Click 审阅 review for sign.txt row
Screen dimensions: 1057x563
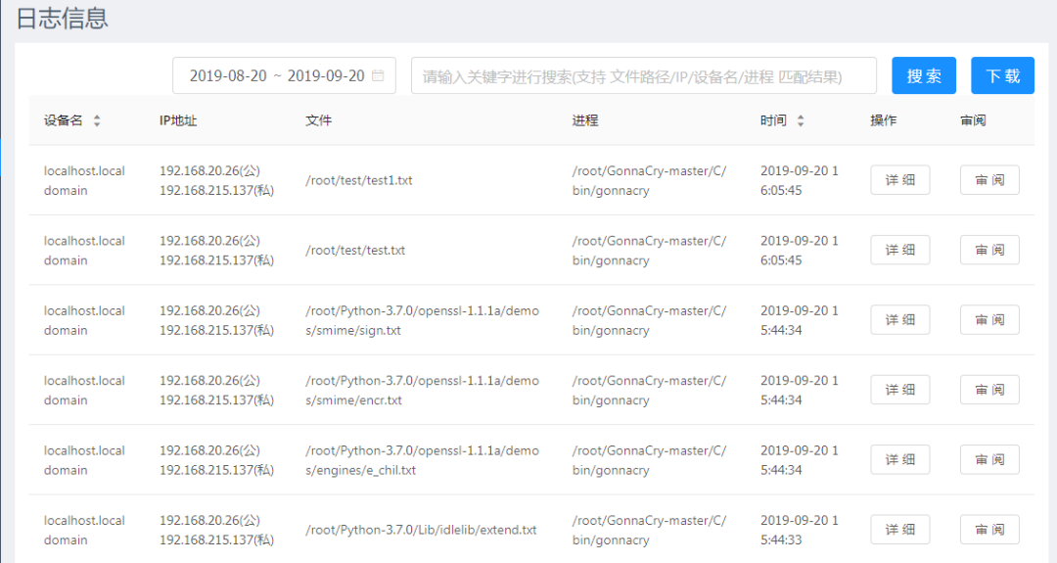click(989, 320)
